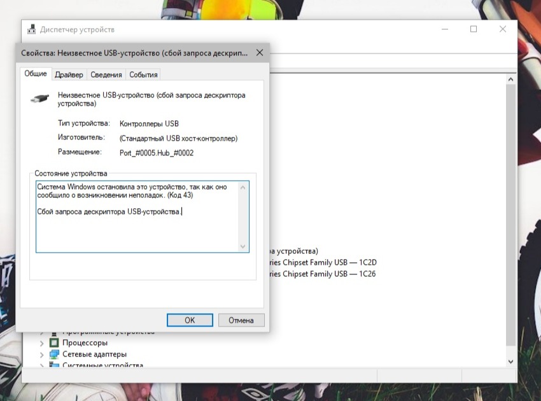Click Device Manager scrollbar up arrow
Screen dimensions: 541x401
point(510,80)
